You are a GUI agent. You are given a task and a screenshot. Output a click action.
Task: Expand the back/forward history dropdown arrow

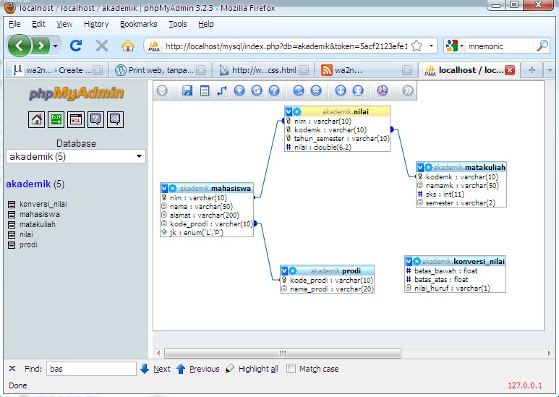pos(55,46)
